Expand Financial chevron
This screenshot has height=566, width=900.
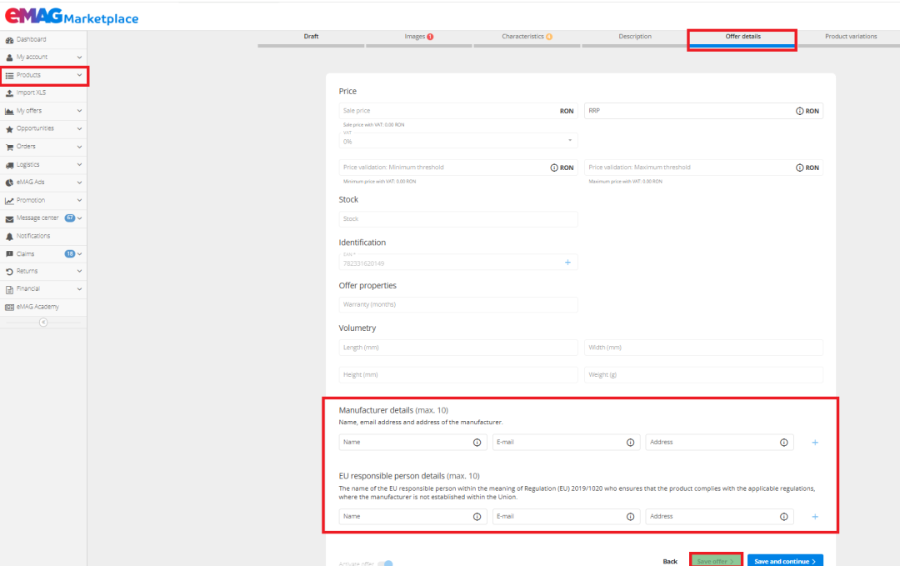[79, 288]
